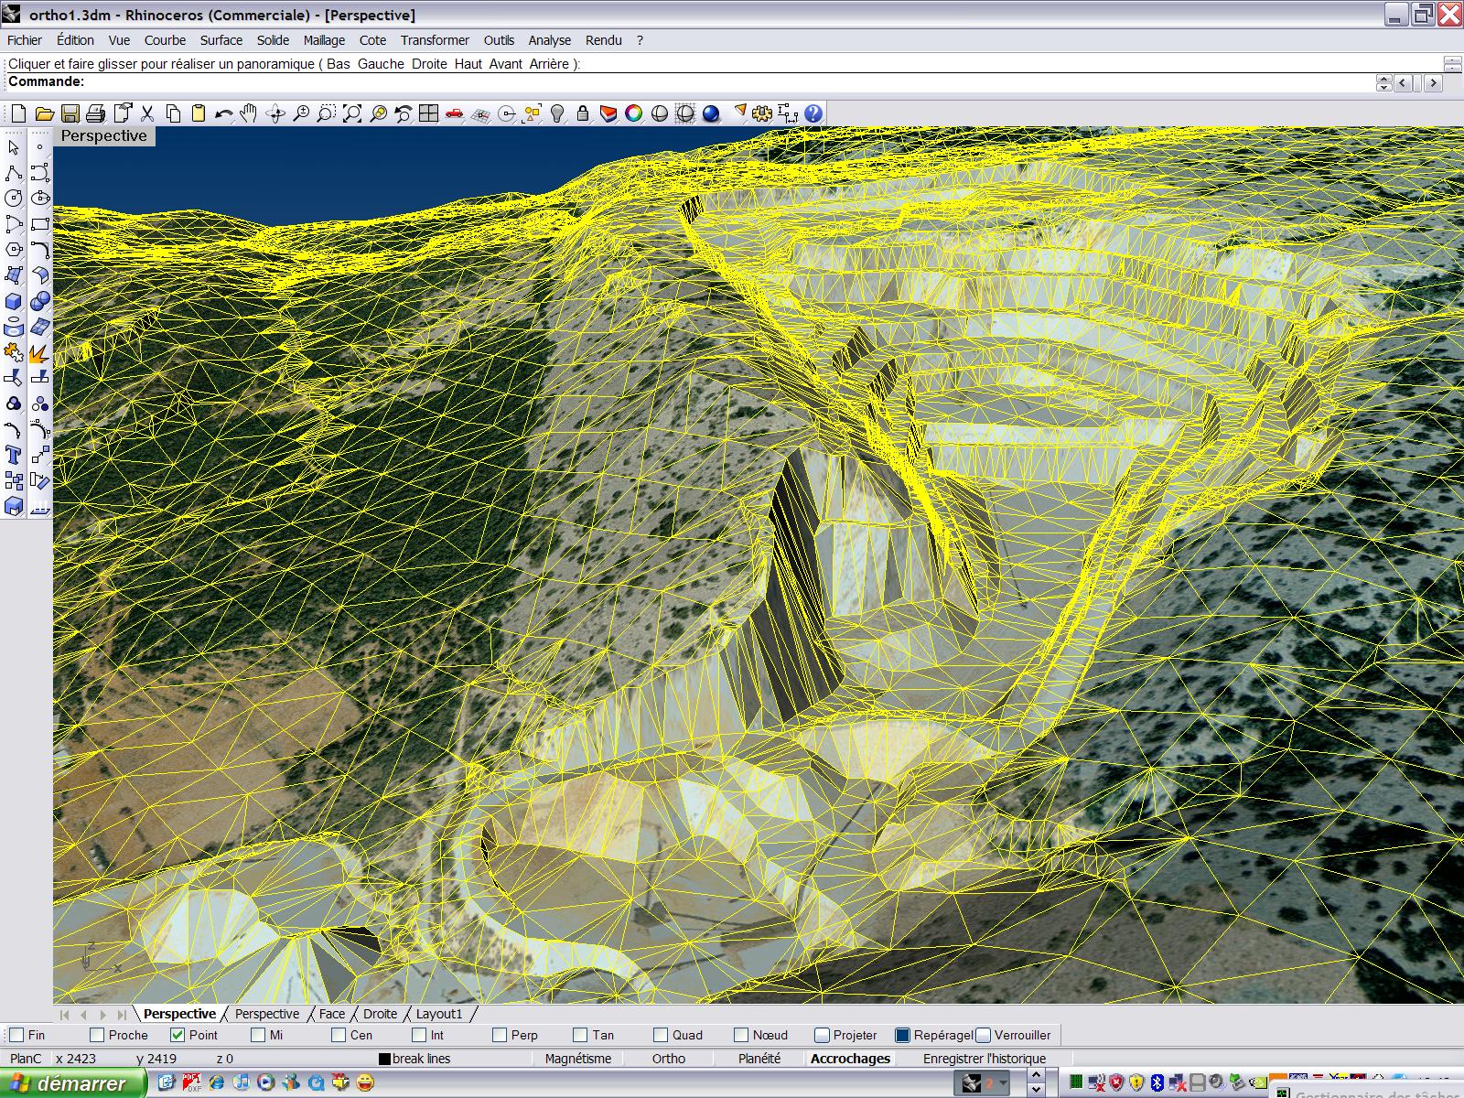Click the light bulb hide objects icon
Screen dimensions: 1464x1098
tap(556, 113)
